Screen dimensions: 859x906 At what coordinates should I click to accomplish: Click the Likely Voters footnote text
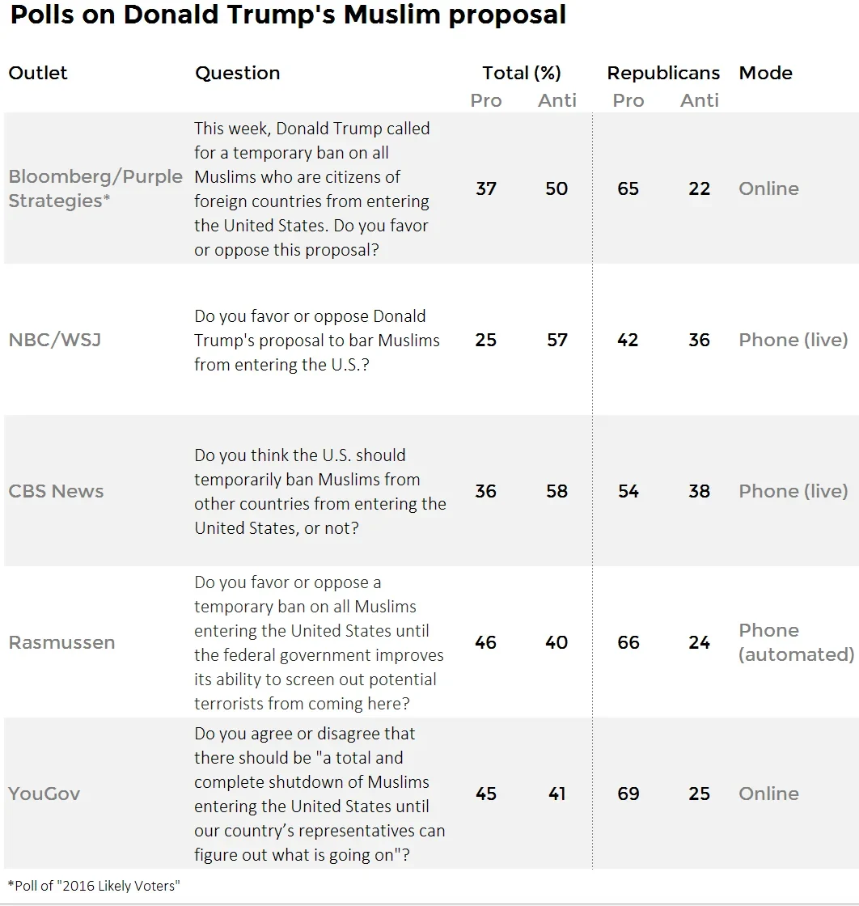click(x=94, y=886)
